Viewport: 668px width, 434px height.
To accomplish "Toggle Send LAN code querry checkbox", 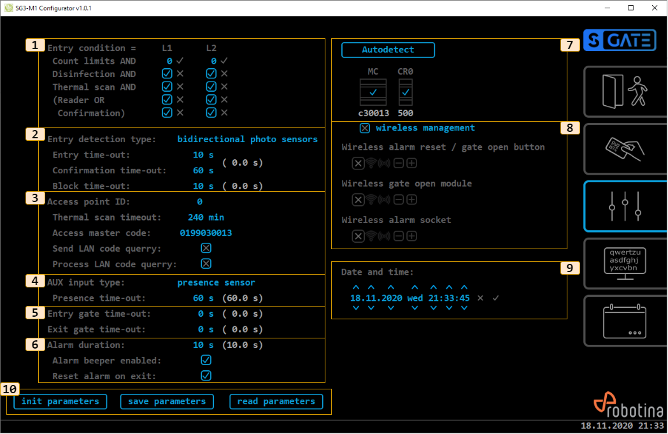I will coord(206,248).
